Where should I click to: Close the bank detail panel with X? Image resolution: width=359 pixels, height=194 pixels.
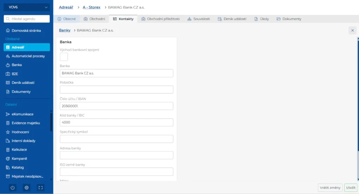point(353,30)
